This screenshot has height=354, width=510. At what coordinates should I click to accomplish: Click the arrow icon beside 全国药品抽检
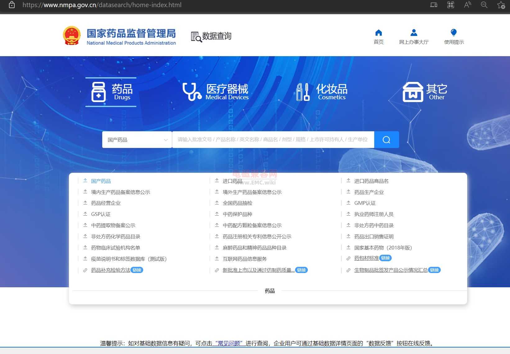click(x=217, y=203)
